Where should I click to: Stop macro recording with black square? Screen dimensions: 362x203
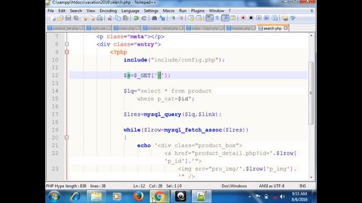(251, 18)
